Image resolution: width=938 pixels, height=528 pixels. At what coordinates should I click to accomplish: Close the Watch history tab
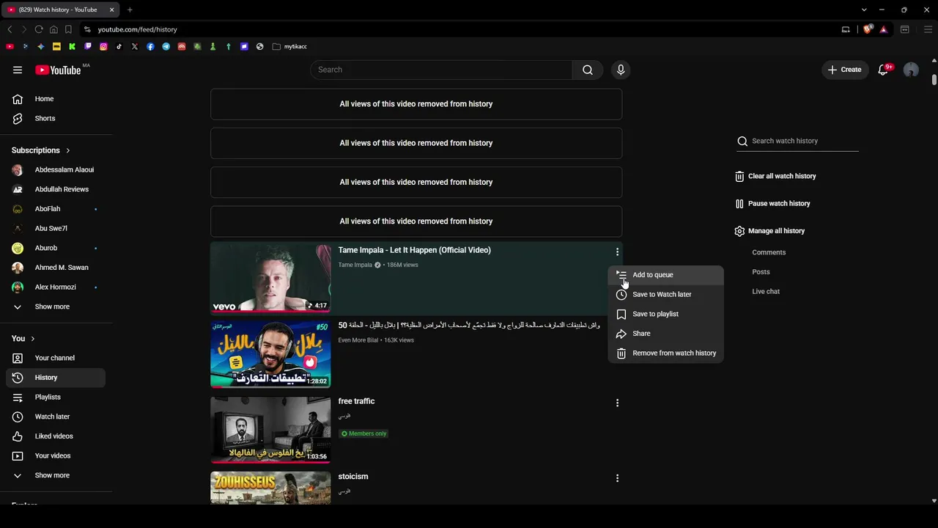[111, 10]
